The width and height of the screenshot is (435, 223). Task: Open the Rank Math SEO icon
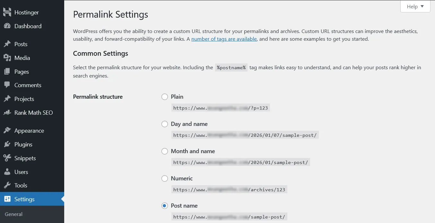point(7,112)
